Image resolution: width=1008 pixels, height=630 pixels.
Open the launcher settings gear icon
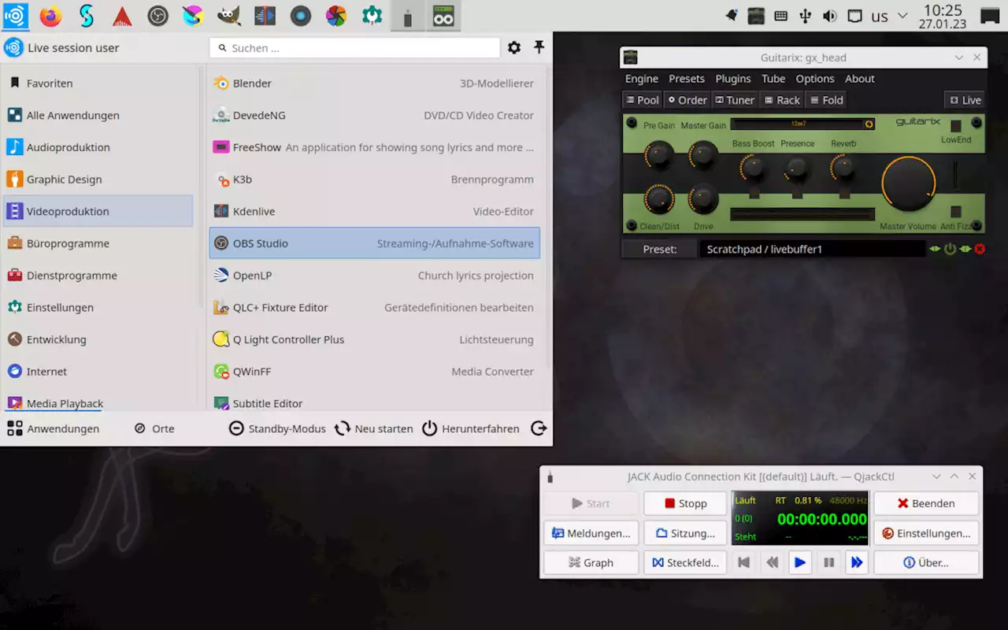[514, 48]
